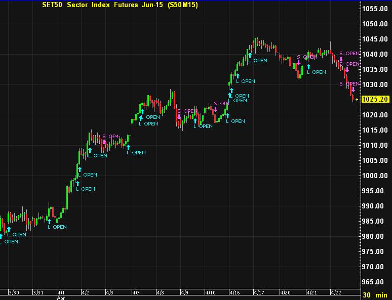Click the pink short arrow on 4/20
The image size is (392, 300).
(298, 63)
